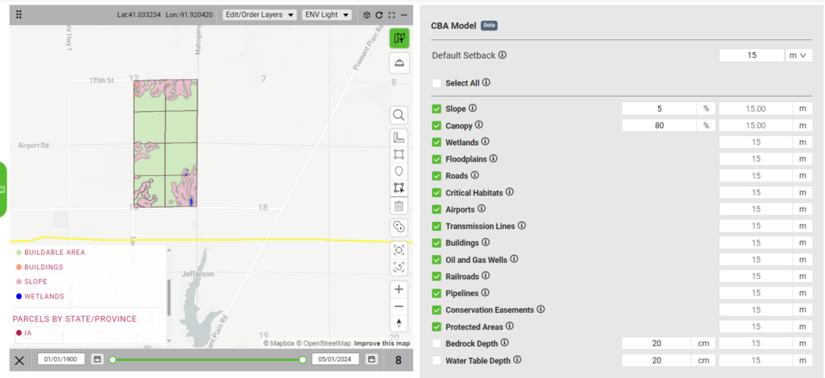Click the end timeline slider handle
The image size is (825, 378).
pyautogui.click(x=303, y=360)
